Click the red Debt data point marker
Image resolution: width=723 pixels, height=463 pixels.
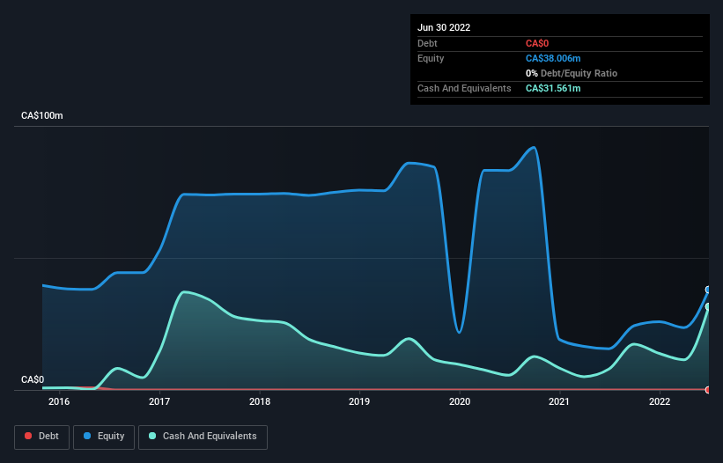point(708,390)
